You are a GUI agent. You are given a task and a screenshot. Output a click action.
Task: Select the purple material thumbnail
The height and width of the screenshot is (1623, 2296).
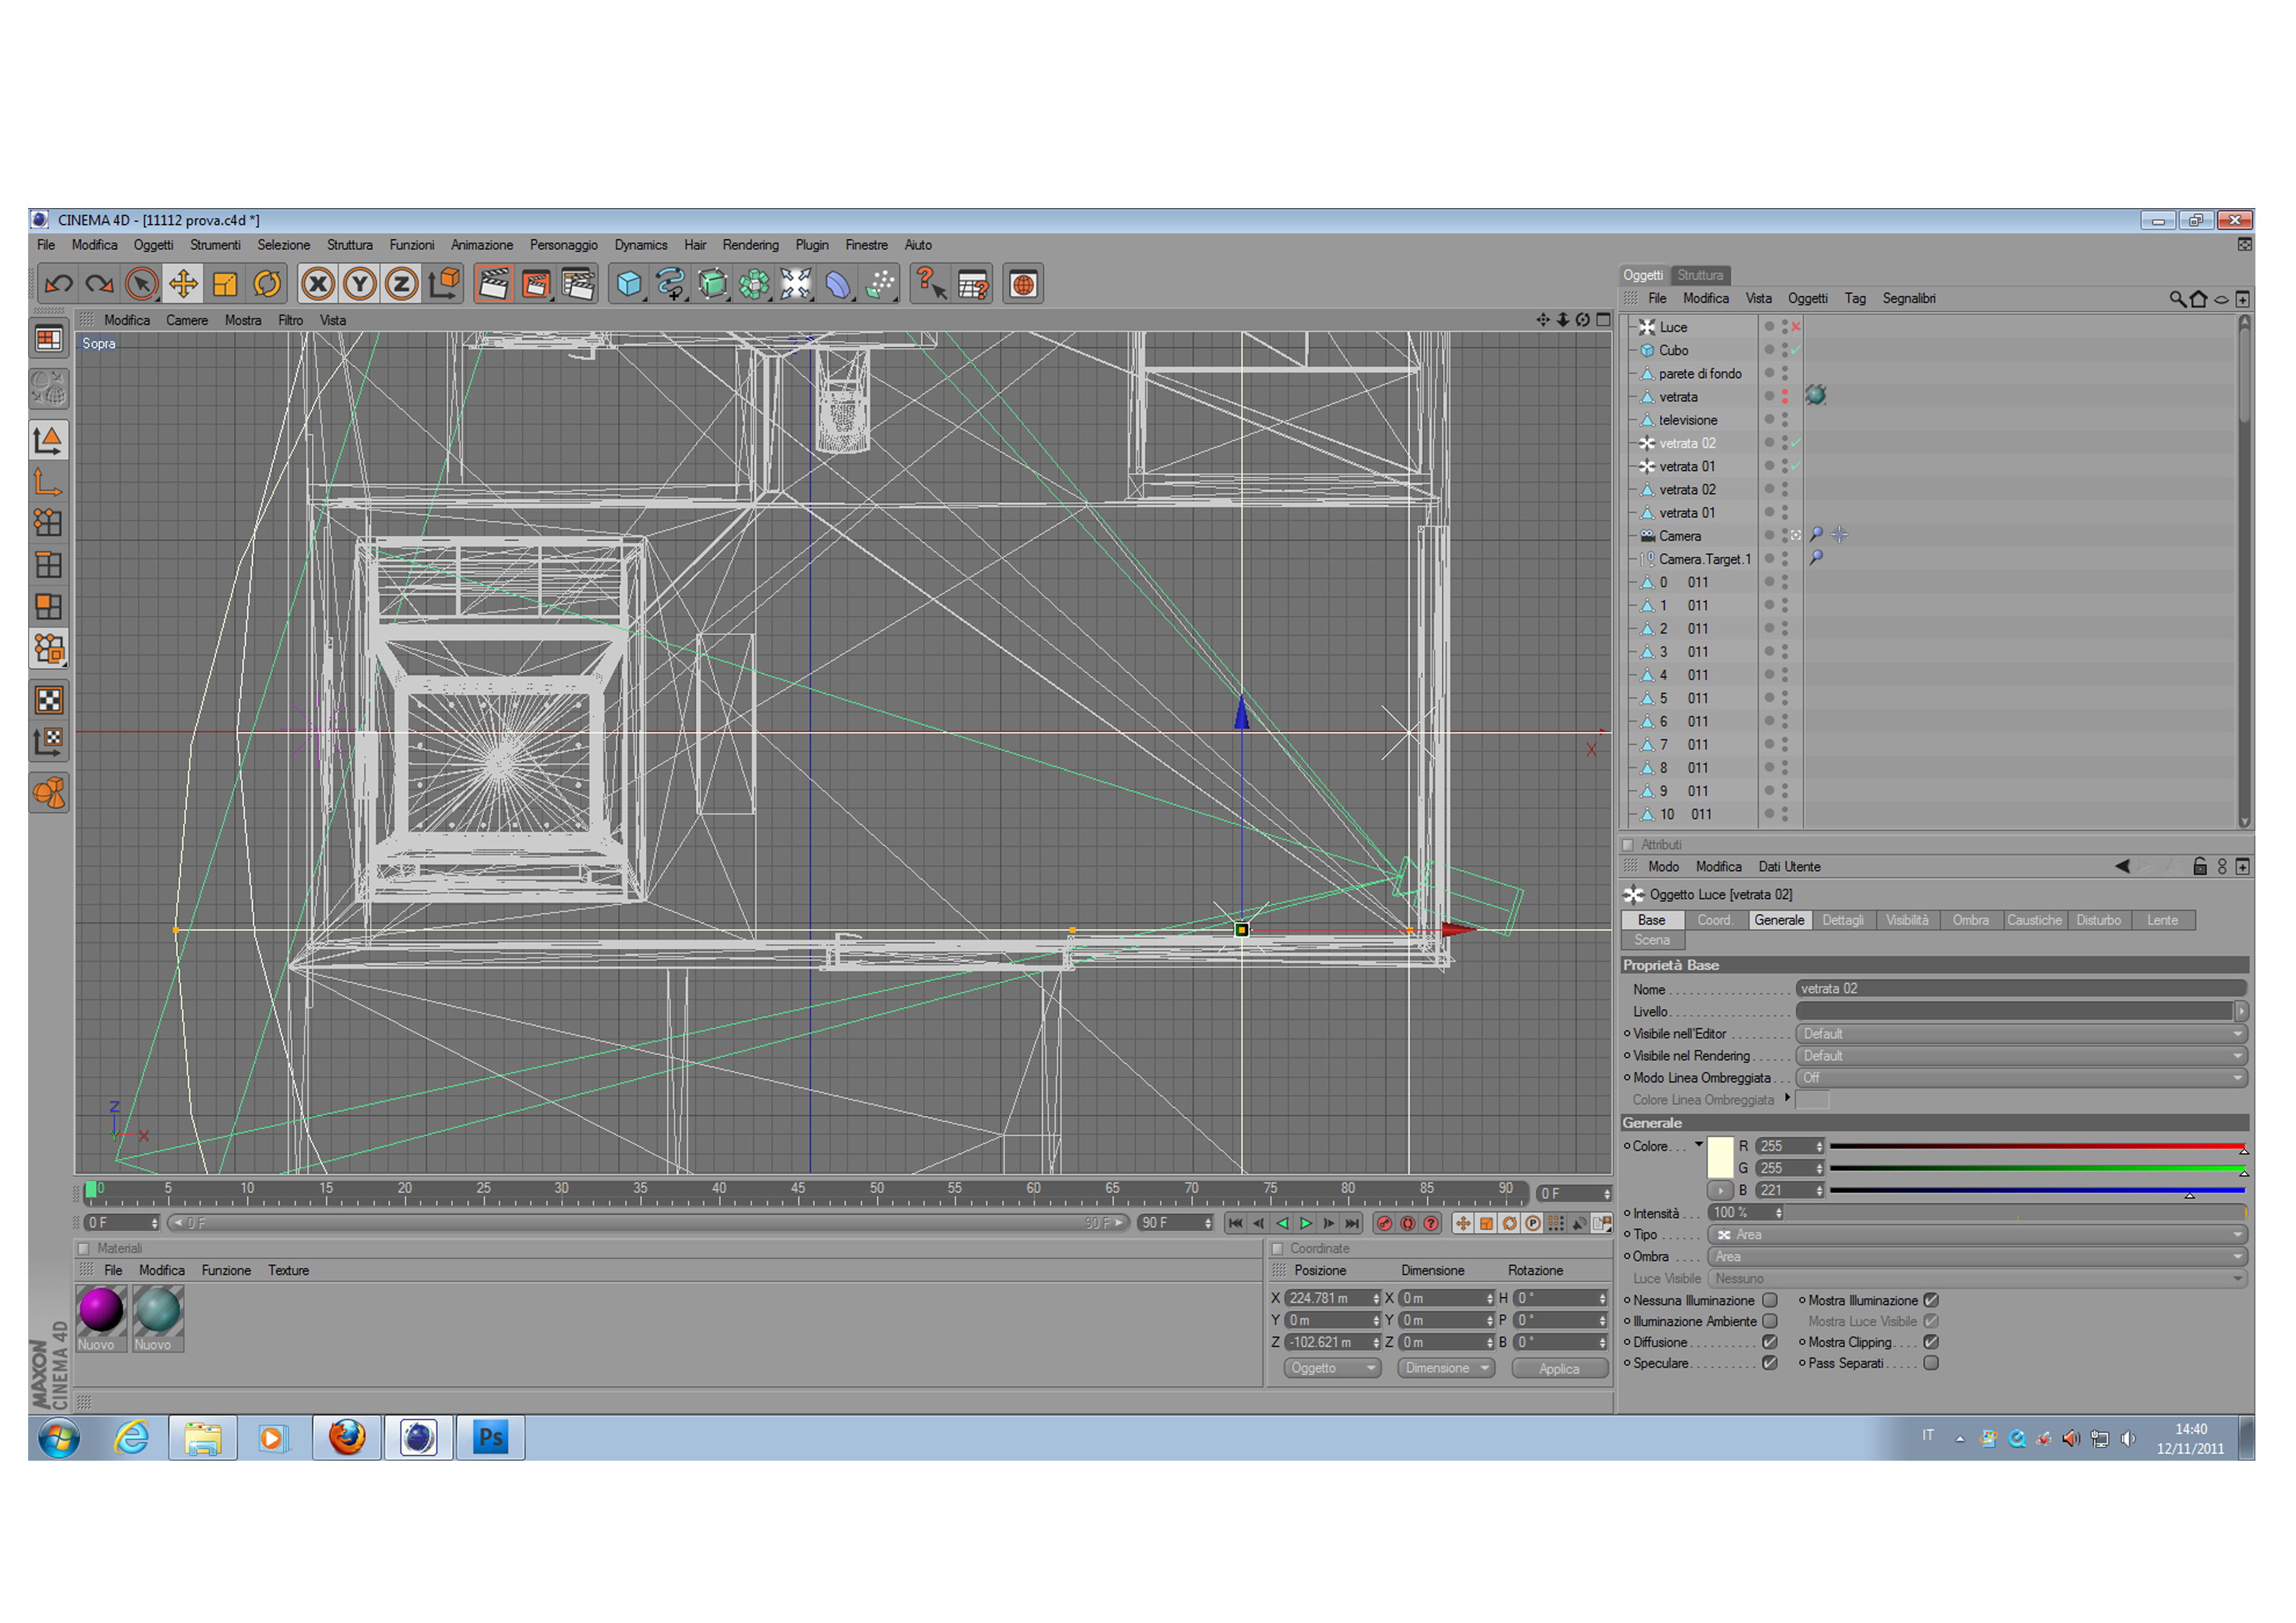101,1310
